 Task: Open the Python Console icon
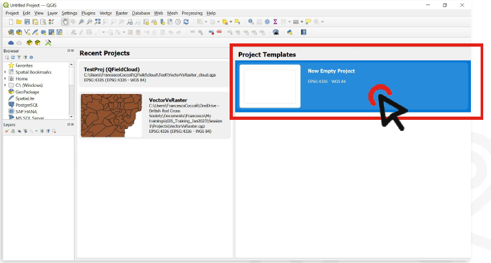pyautogui.click(x=290, y=32)
